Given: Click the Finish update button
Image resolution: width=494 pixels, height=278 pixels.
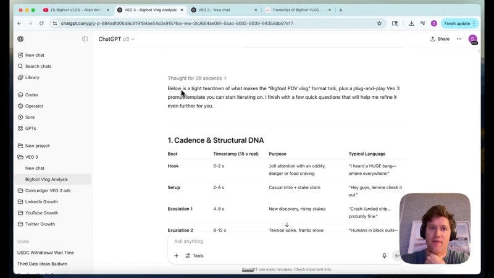Looking at the screenshot, I should (x=459, y=23).
